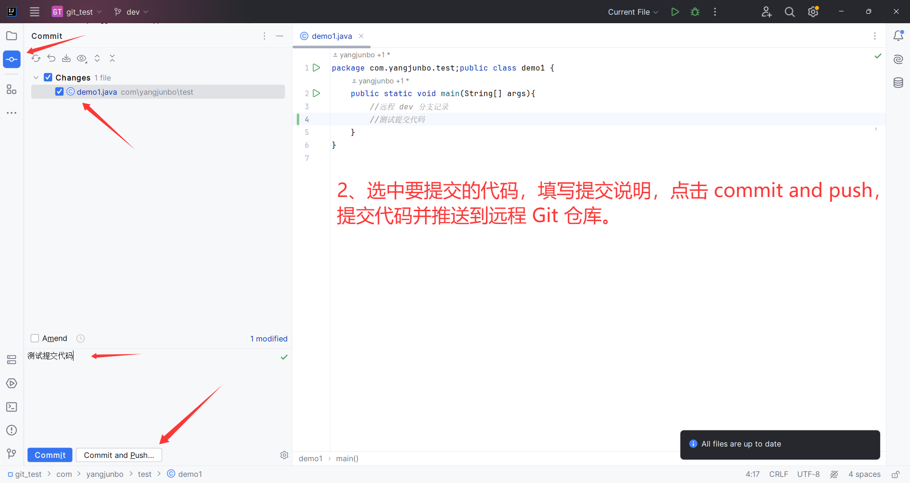
Task: Switch to the demo1.java editor tab
Action: point(330,36)
